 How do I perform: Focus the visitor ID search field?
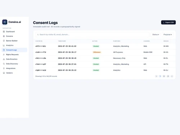(x=92, y=35)
